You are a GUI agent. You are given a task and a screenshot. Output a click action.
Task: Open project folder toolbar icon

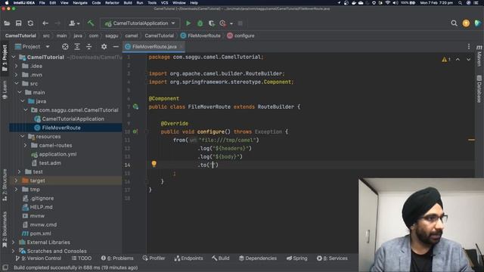pos(7,23)
